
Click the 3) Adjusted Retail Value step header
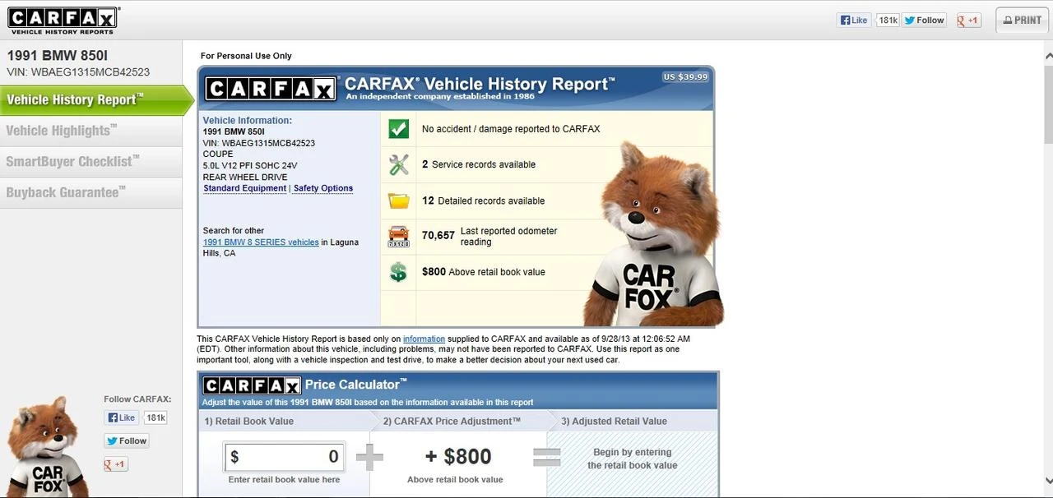pyautogui.click(x=615, y=422)
